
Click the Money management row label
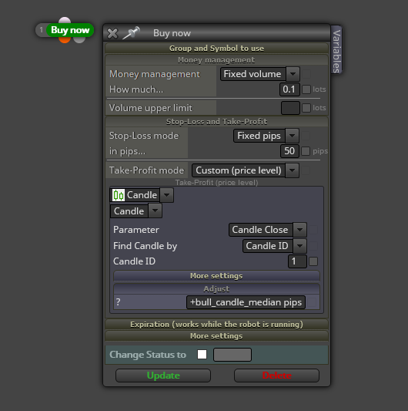click(155, 74)
